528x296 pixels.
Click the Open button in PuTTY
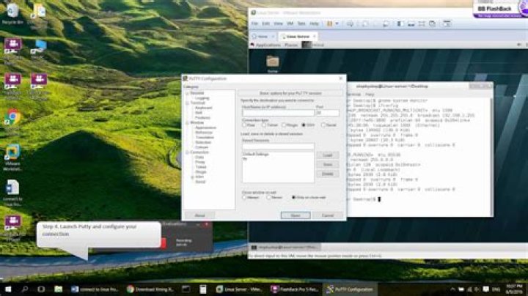pos(295,215)
